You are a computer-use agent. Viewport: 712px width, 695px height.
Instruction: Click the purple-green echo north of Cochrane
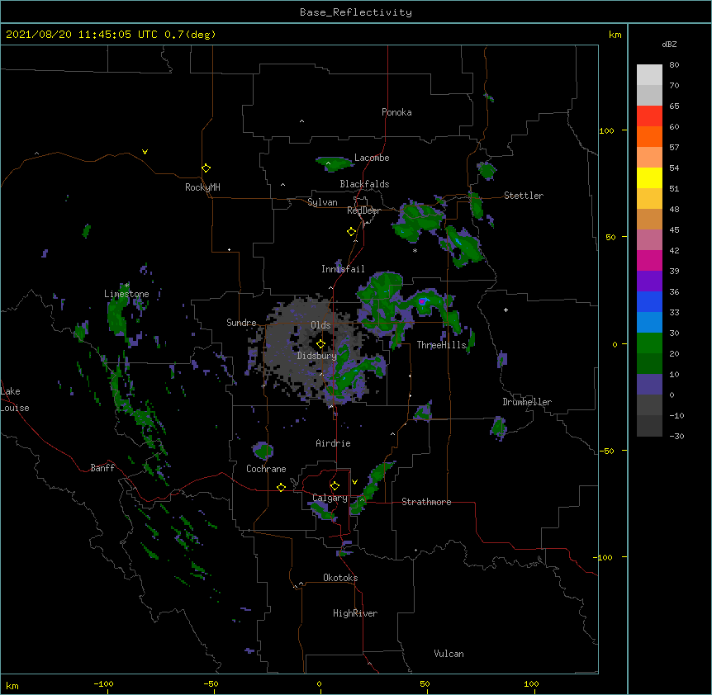click(263, 450)
